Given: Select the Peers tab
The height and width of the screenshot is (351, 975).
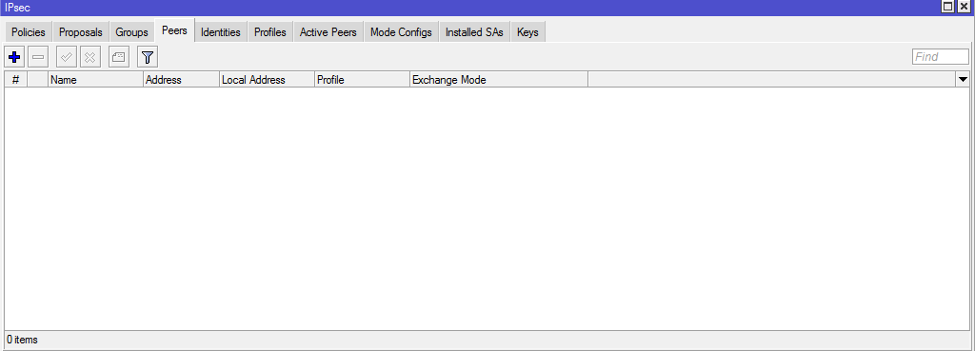Looking at the screenshot, I should (174, 30).
